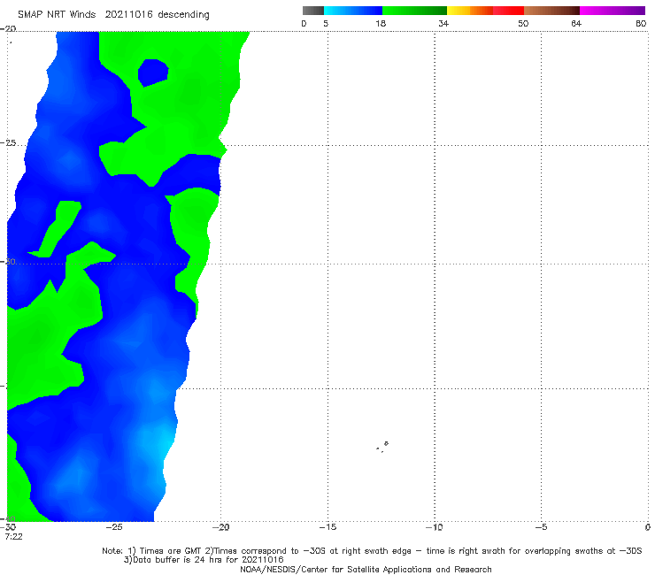Click the latitude axis label '-25'
The image size is (655, 575).
click(x=8, y=143)
